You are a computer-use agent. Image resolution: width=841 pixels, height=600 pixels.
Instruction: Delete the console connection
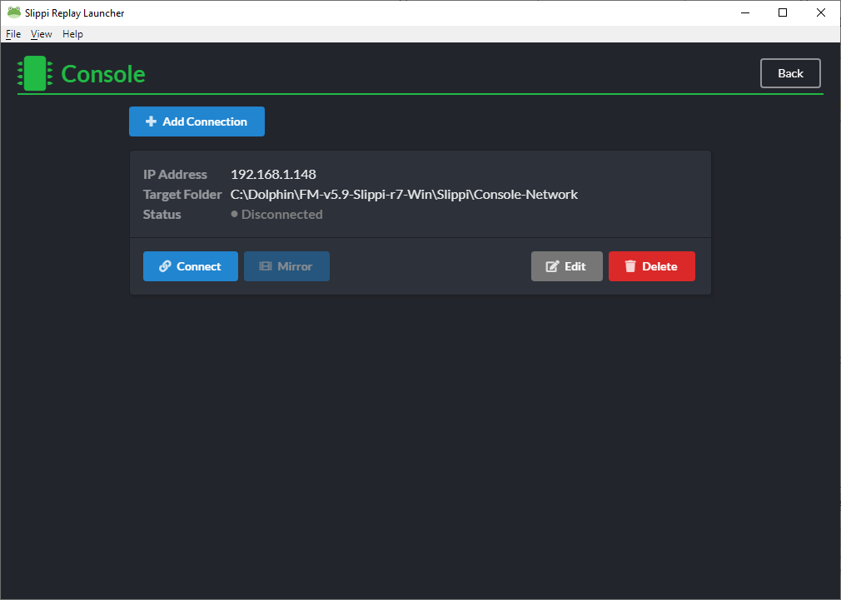point(652,266)
